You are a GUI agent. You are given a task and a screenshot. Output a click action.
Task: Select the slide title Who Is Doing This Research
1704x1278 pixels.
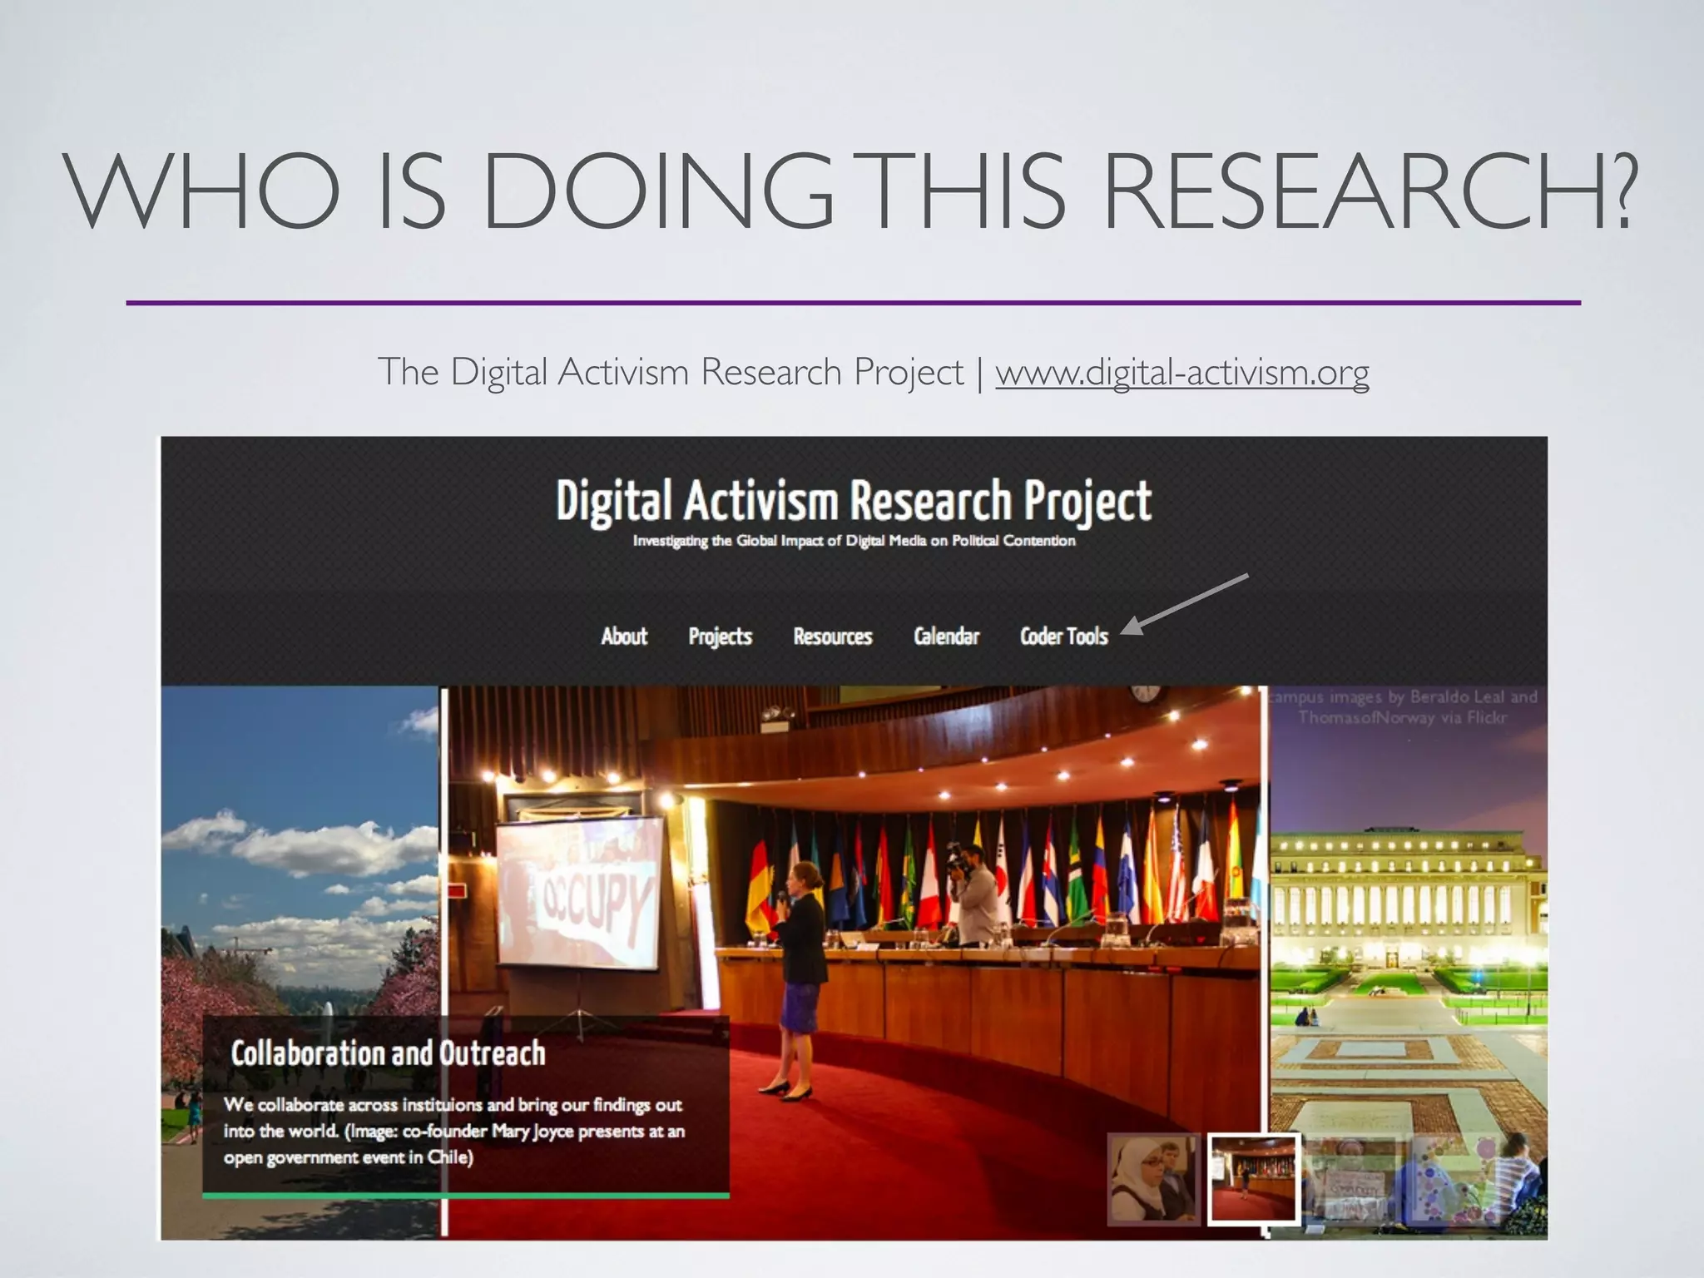(852, 191)
